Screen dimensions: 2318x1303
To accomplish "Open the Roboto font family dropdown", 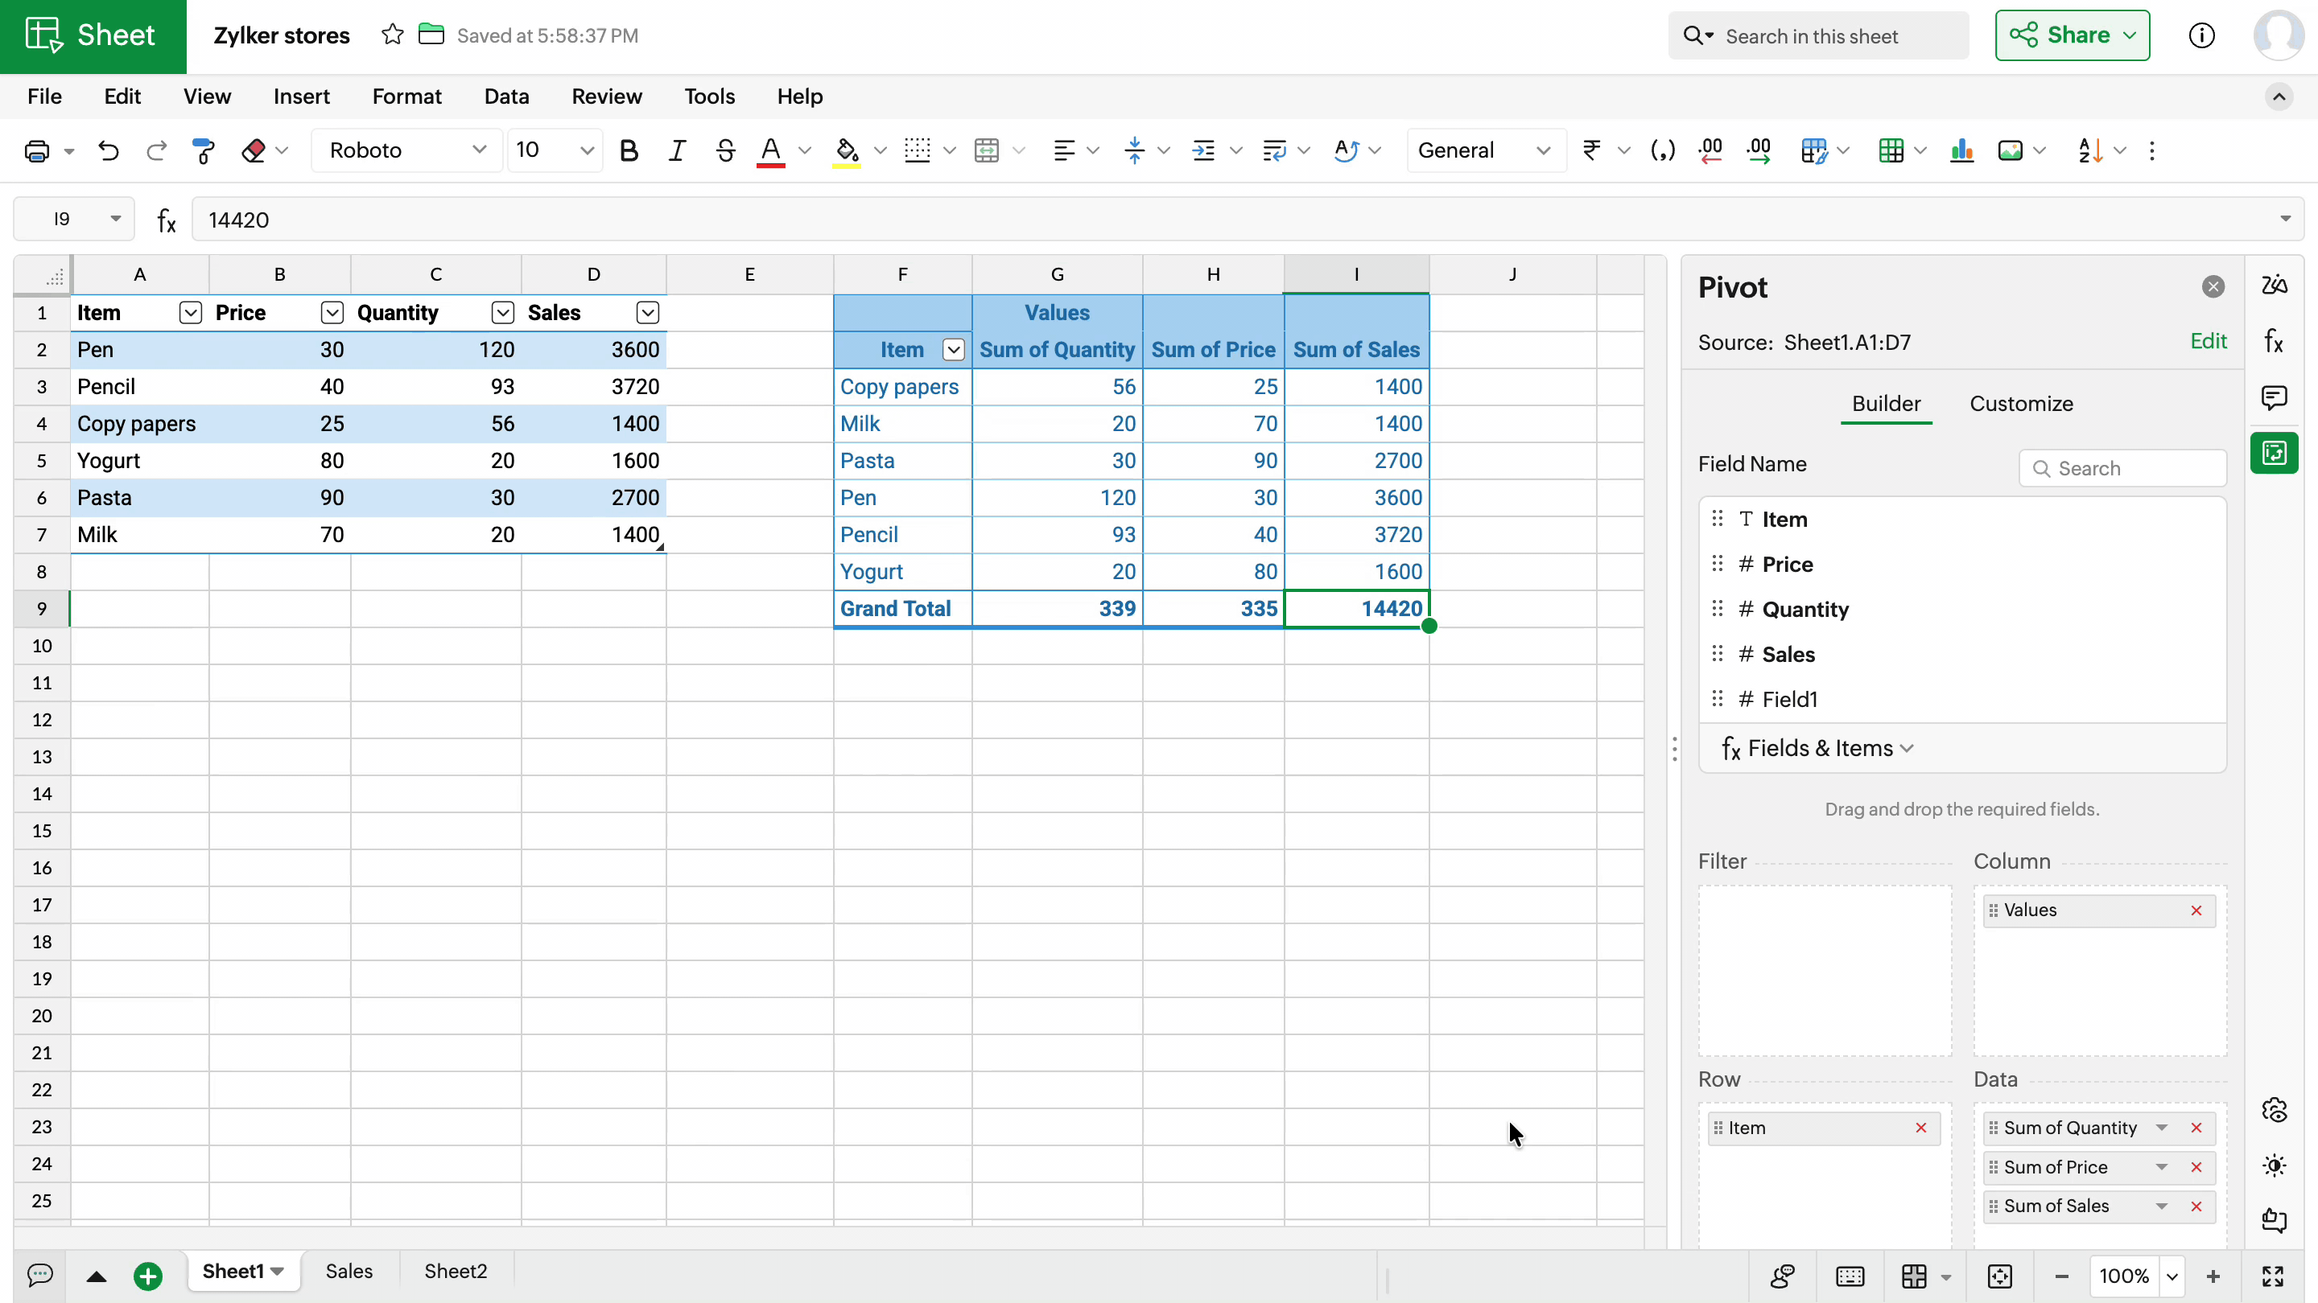I will tap(406, 151).
